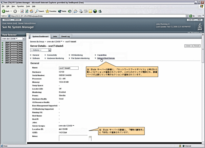Click the Notes box scroll up arrow

click(x=90, y=137)
